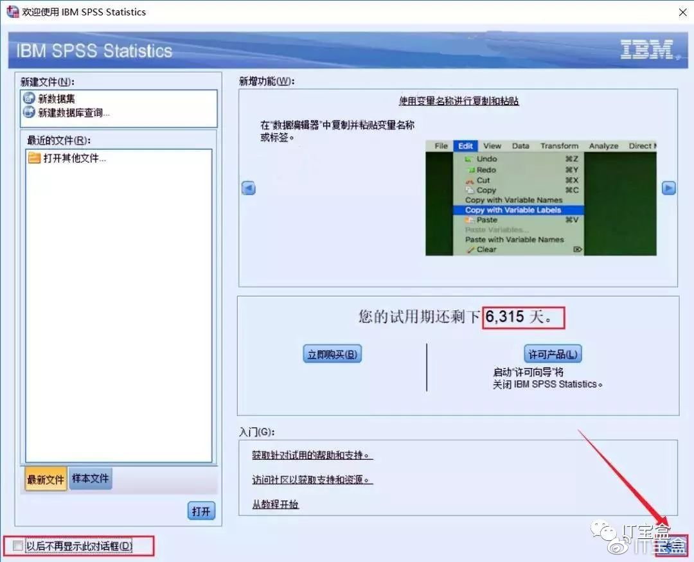Open 从教程开始 tutorial link
Screen dimensions: 694x562
coord(275,504)
